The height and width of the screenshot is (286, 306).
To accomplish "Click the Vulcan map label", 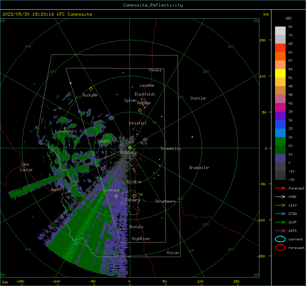I will pyautogui.click(x=173, y=253).
